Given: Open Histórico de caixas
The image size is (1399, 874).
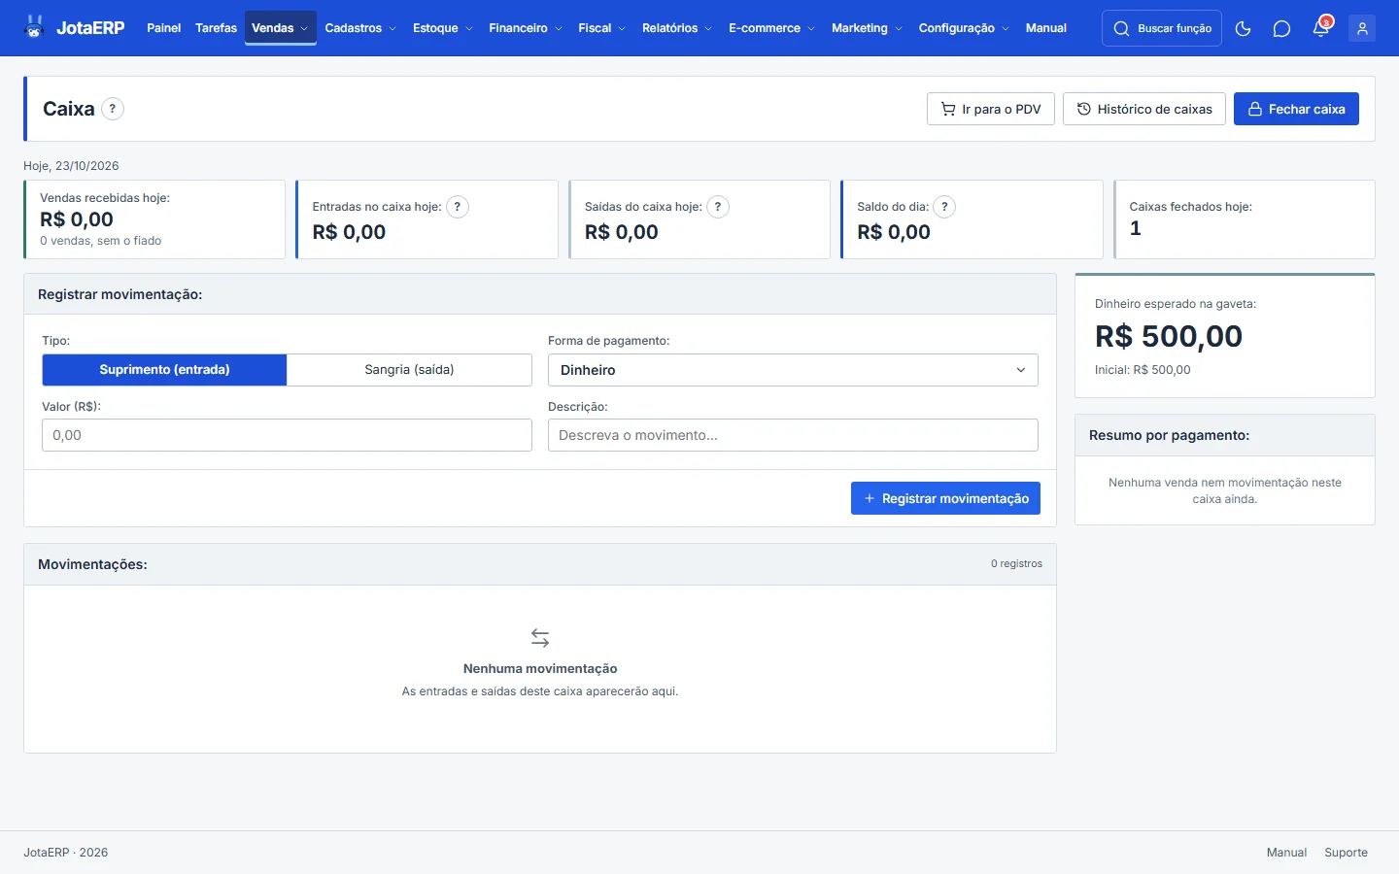Looking at the screenshot, I should [x=1144, y=109].
